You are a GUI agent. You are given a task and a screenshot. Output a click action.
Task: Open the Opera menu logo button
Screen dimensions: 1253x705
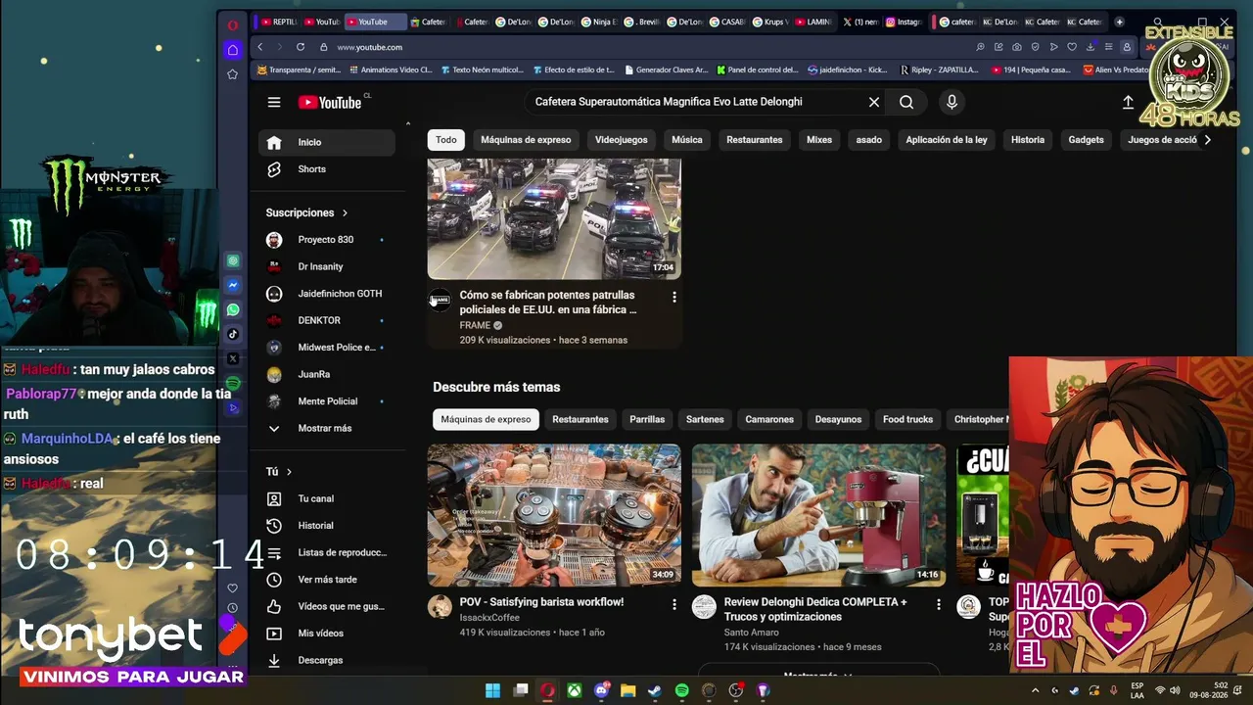click(232, 24)
